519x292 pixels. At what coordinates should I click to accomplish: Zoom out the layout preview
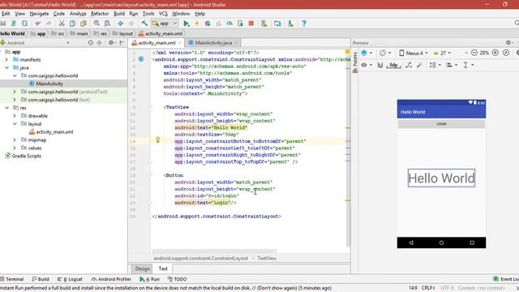(x=474, y=53)
